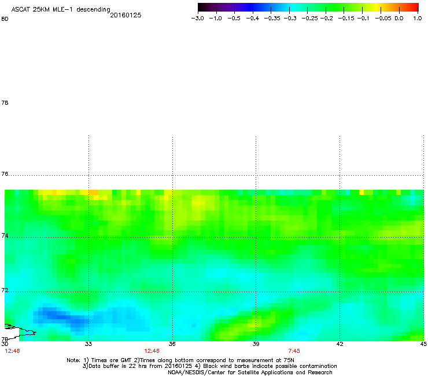This screenshot has height=376, width=428.
Task: Click the note line 'Times are GMT'
Action: [x=180, y=360]
